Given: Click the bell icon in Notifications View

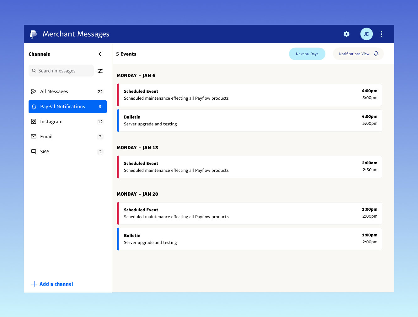Looking at the screenshot, I should (376, 54).
